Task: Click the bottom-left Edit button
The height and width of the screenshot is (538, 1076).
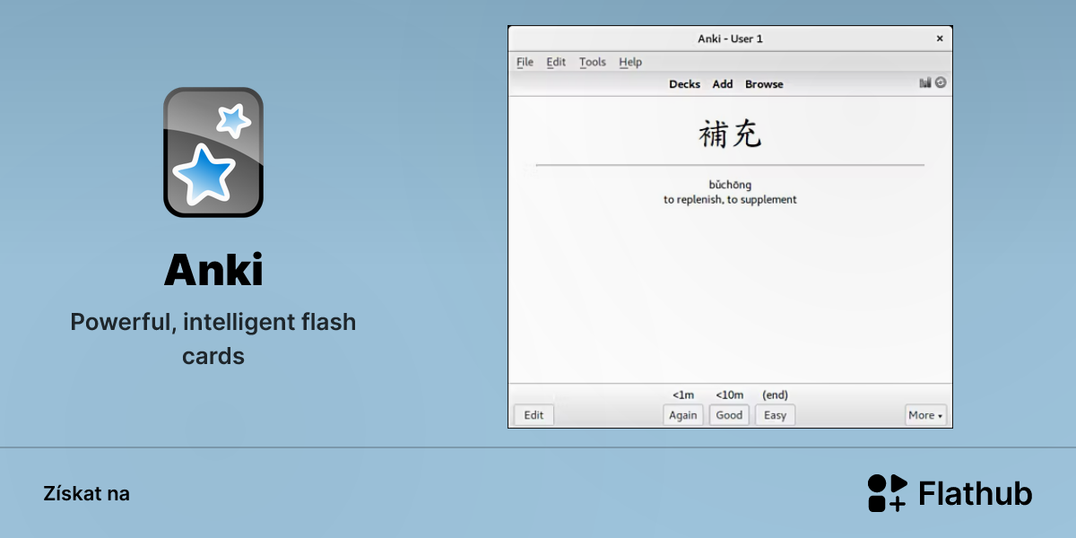Action: [534, 415]
